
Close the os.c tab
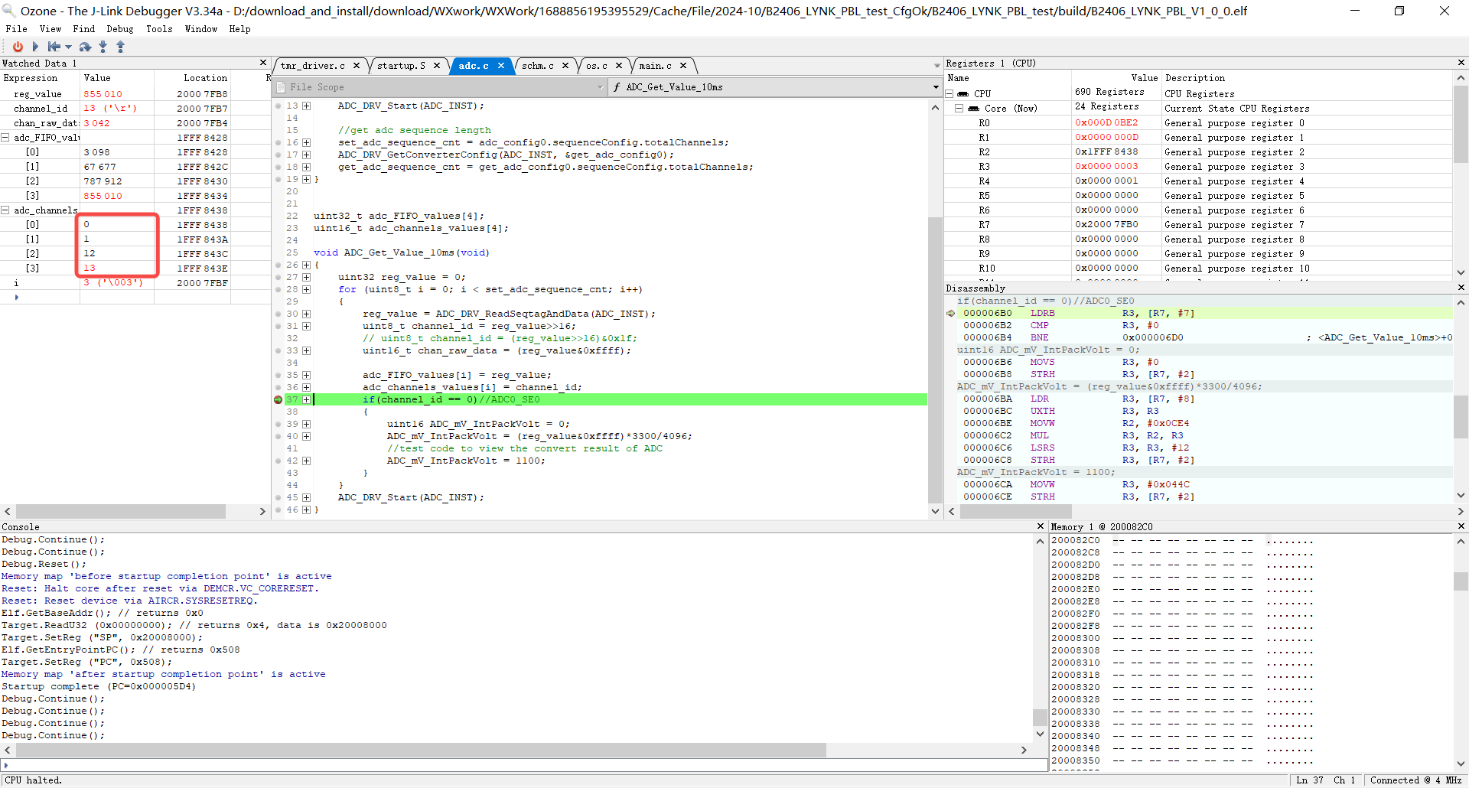[x=619, y=66]
